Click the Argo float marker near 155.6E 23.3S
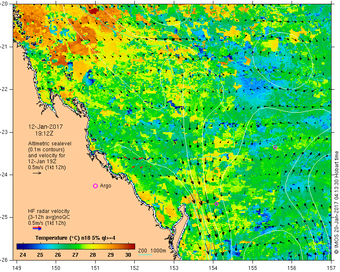This screenshot has width=340, height=272. 275,147
